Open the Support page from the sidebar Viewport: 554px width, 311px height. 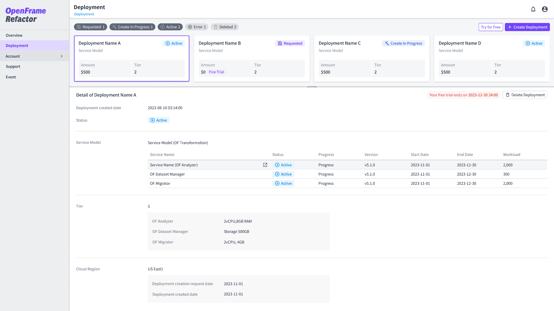(x=13, y=66)
